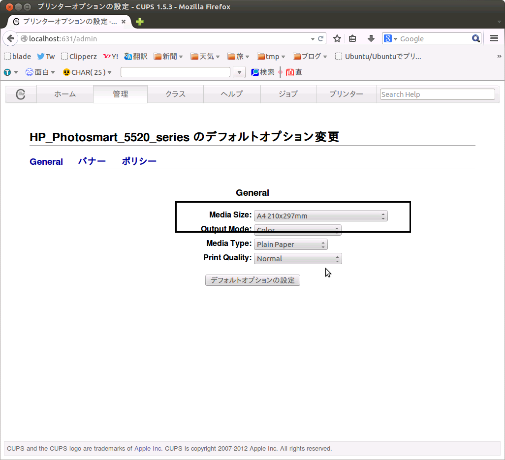
Task: Open the Media Type Plain Paper dropdown
Action: point(291,245)
